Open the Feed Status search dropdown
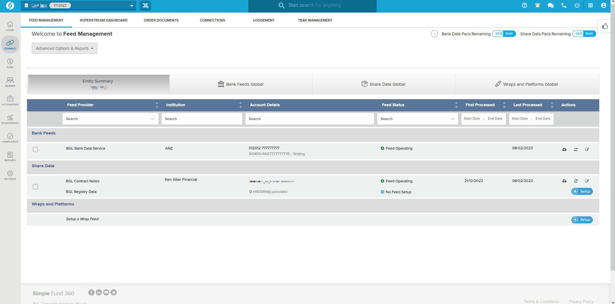 tap(417, 119)
